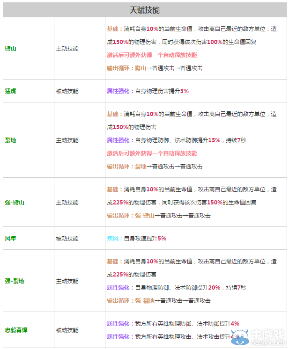Click 成150%的物理伤害 line in 劈山 row
This screenshot has height=349, width=289.
(x=182, y=42)
